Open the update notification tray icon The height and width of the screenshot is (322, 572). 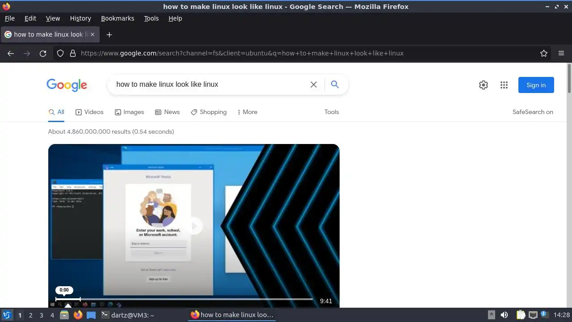[544, 315]
